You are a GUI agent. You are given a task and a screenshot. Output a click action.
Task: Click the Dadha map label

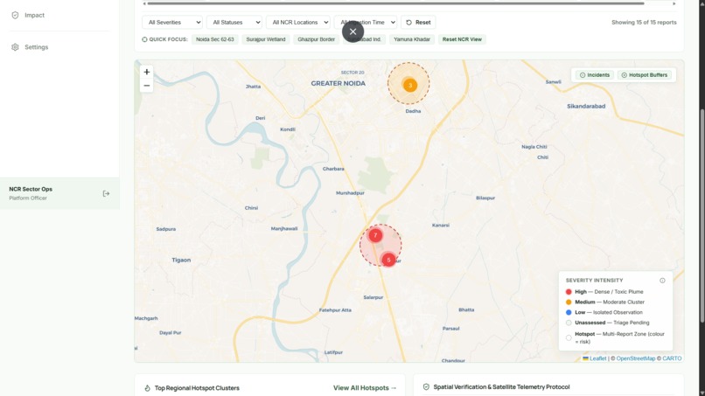413,112
